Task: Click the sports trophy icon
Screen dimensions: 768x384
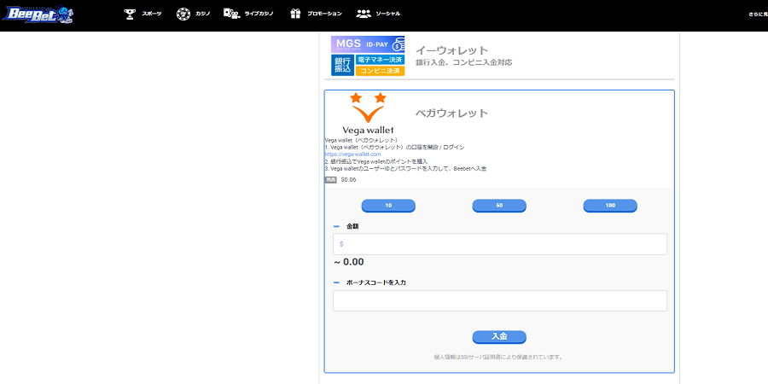Action: coord(130,15)
